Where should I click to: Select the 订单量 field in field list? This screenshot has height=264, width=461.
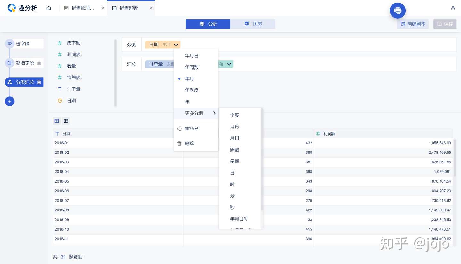pyautogui.click(x=74, y=89)
